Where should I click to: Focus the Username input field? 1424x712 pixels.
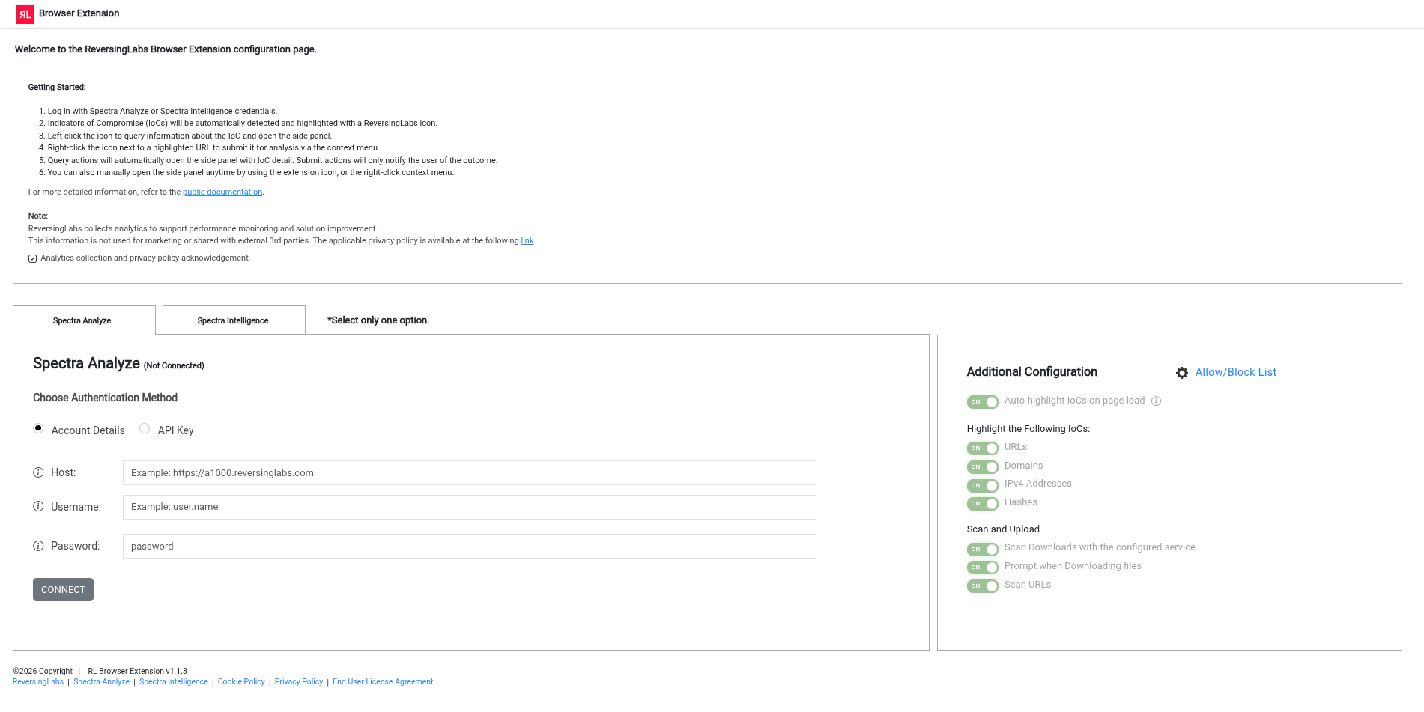pyautogui.click(x=470, y=507)
